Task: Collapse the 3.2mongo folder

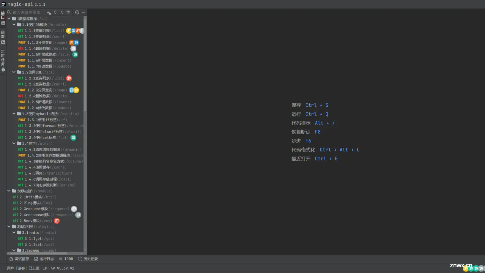Action: pyautogui.click(x=14, y=250)
